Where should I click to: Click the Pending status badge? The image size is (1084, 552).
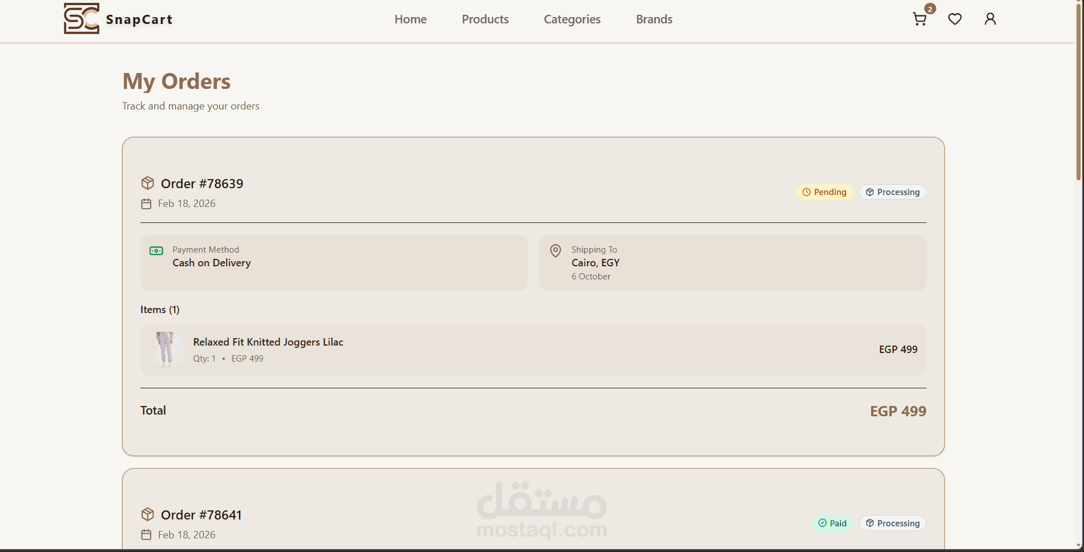click(824, 192)
